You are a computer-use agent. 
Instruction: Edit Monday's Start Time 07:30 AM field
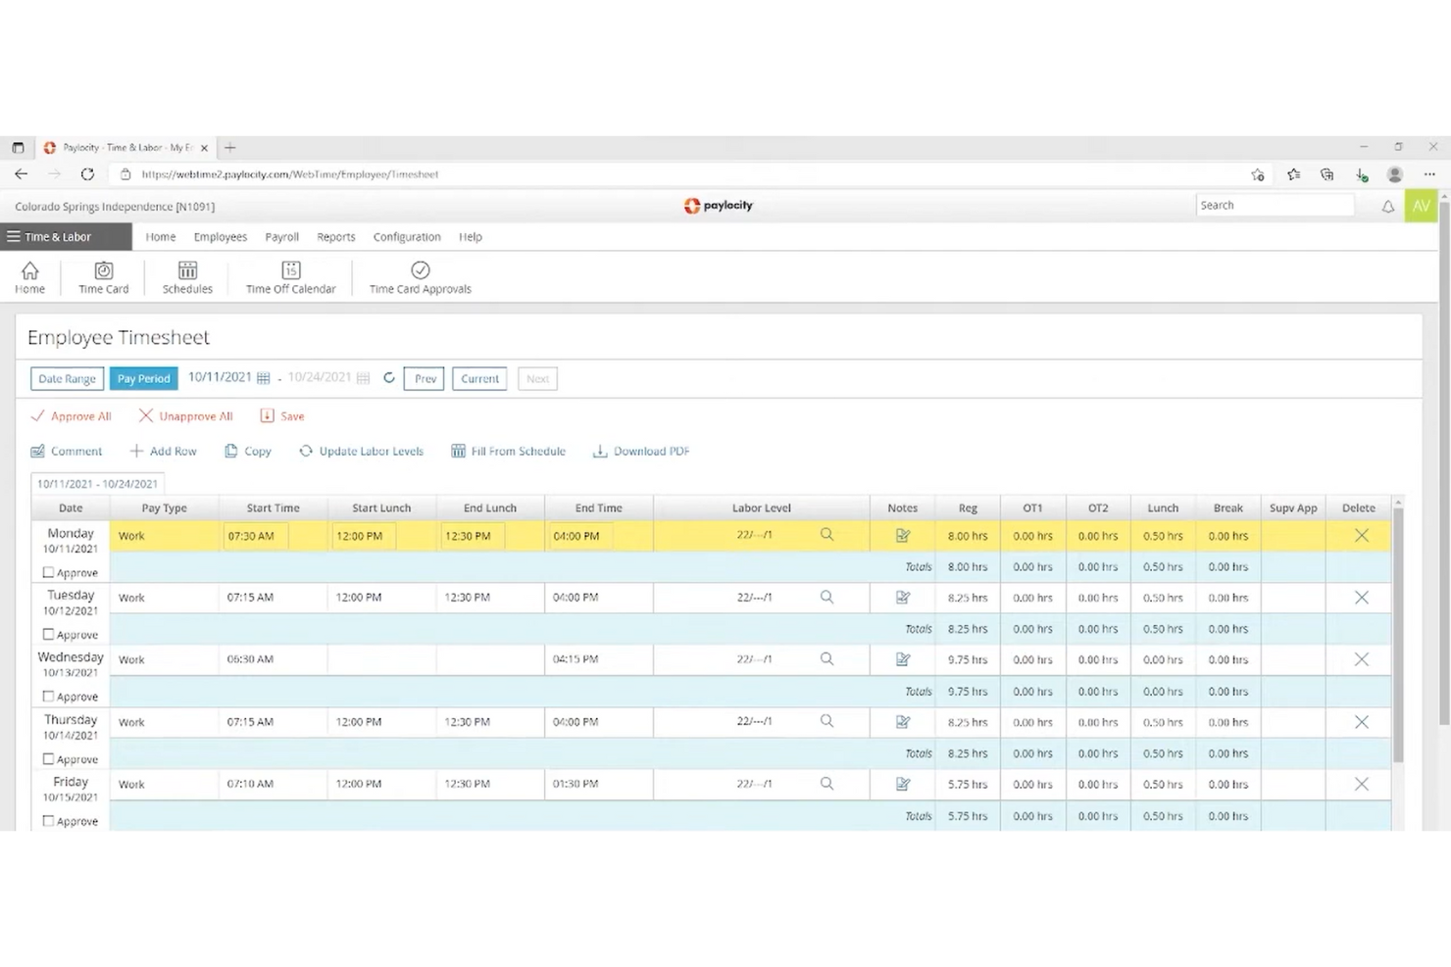(x=256, y=536)
